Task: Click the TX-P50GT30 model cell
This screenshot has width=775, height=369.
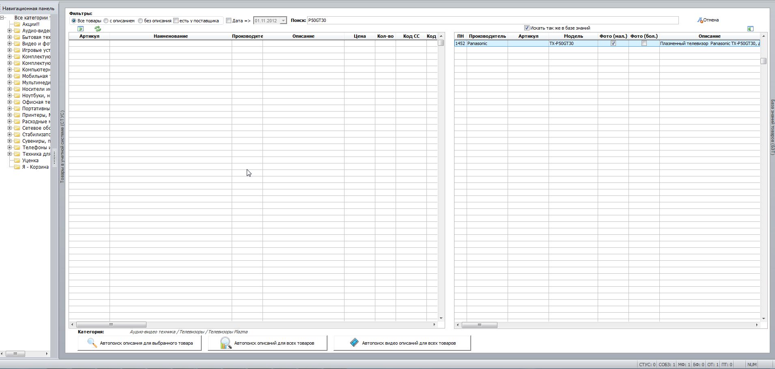Action: click(x=573, y=43)
